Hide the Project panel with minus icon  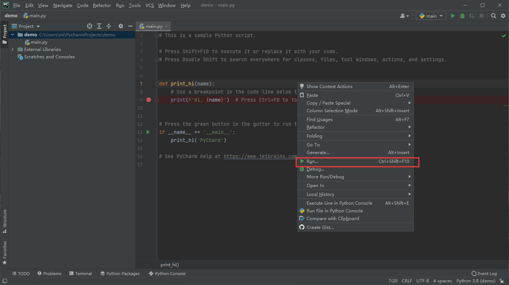pyautogui.click(x=130, y=26)
